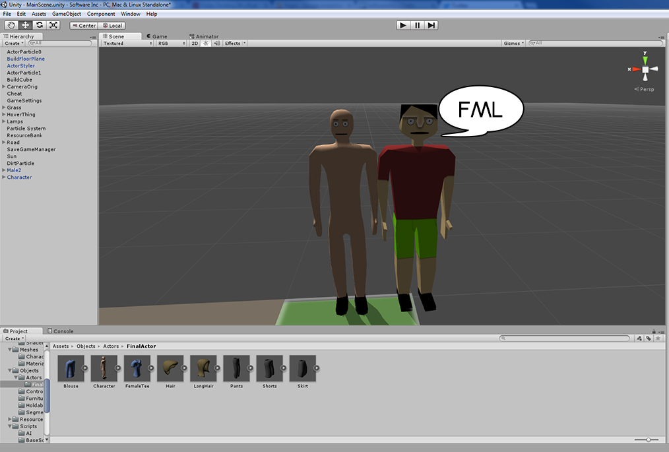This screenshot has width=669, height=452.
Task: Expand the Resources folder in Project tree
Action: 10,419
